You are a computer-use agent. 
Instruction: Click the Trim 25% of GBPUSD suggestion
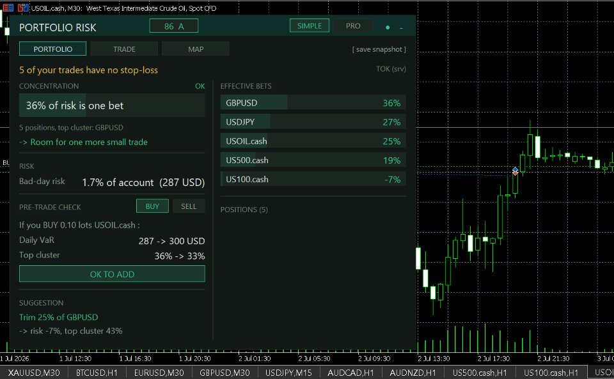pos(59,317)
